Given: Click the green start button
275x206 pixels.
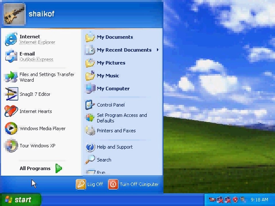Looking at the screenshot, I should click(x=20, y=199).
